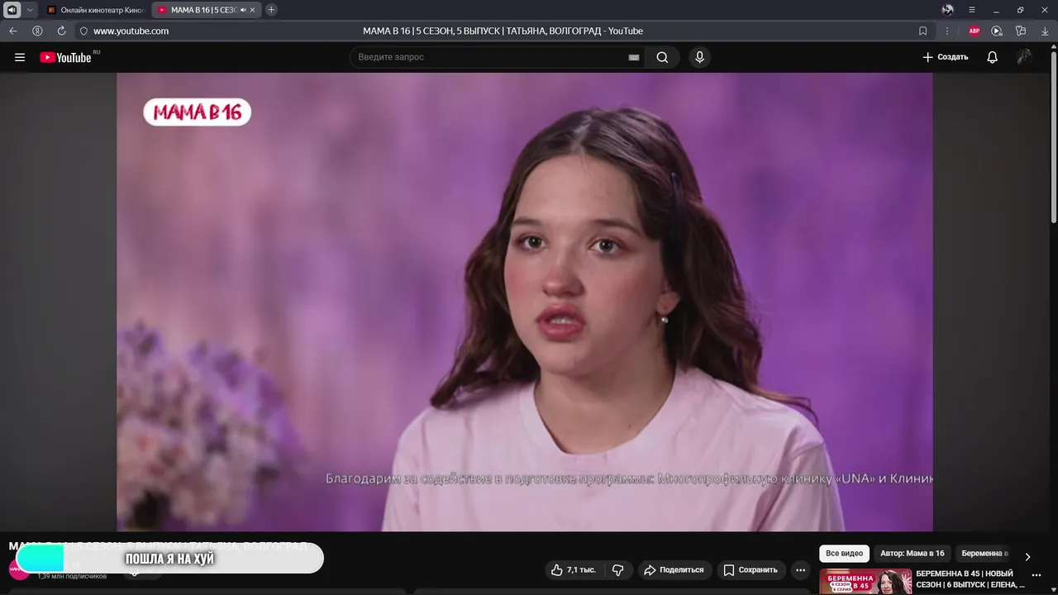The width and height of the screenshot is (1058, 595).
Task: Open YouTube notifications bell
Action: coord(992,57)
